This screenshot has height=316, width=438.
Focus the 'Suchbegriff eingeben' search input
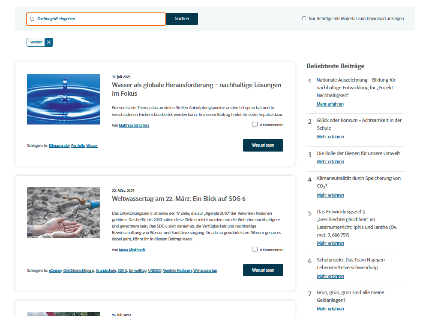click(96, 19)
